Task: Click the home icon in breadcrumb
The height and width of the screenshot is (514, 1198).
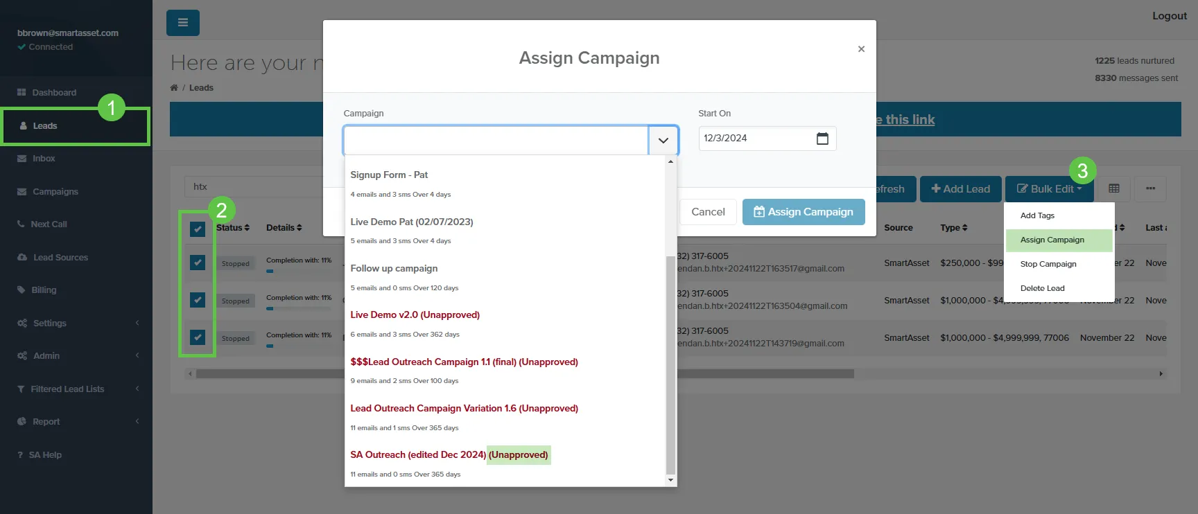Action: [x=174, y=88]
